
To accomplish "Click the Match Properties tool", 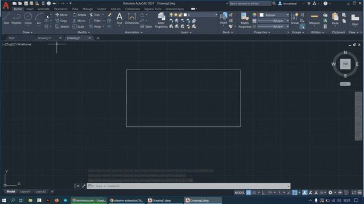I will pyautogui.click(x=245, y=20).
